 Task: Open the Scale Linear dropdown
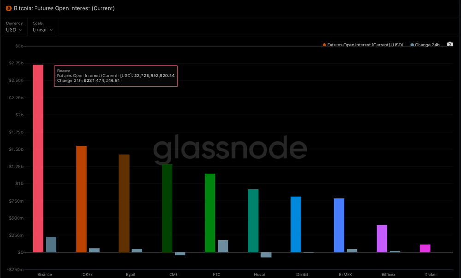(x=42, y=27)
